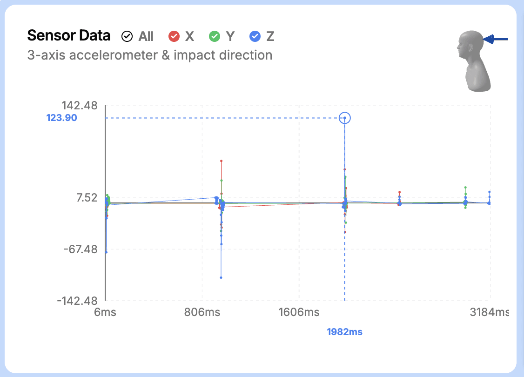The width and height of the screenshot is (524, 377).
Task: Click the deep negative spike near 806ms
Action: coord(221,277)
